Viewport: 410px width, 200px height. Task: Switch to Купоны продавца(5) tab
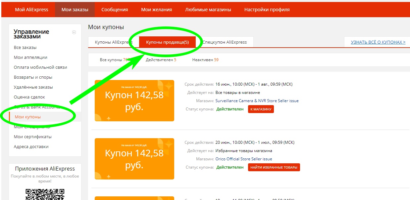(x=168, y=42)
